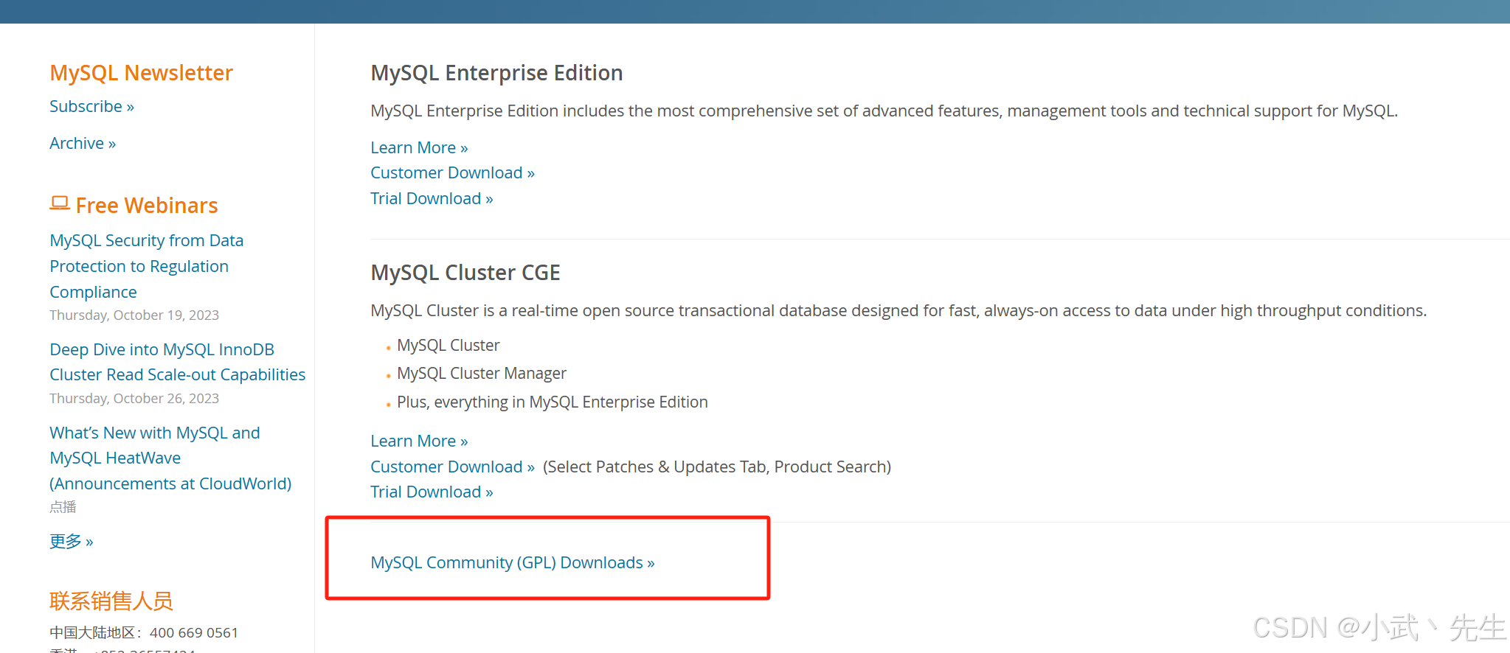Click the 联系销售人员 contact sales heading
1510x653 pixels.
point(111,601)
